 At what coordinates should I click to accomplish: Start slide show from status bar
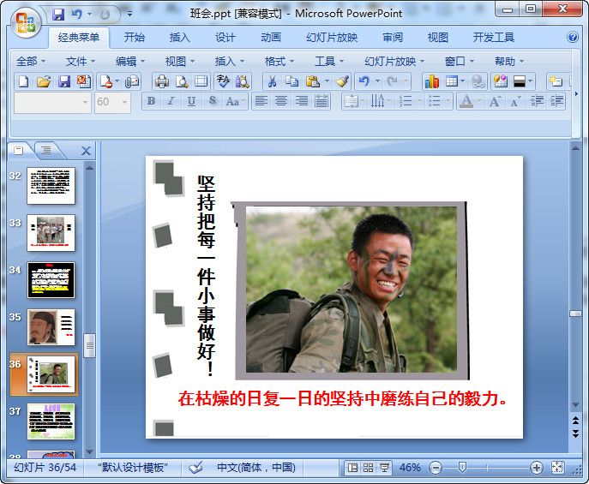tap(384, 468)
